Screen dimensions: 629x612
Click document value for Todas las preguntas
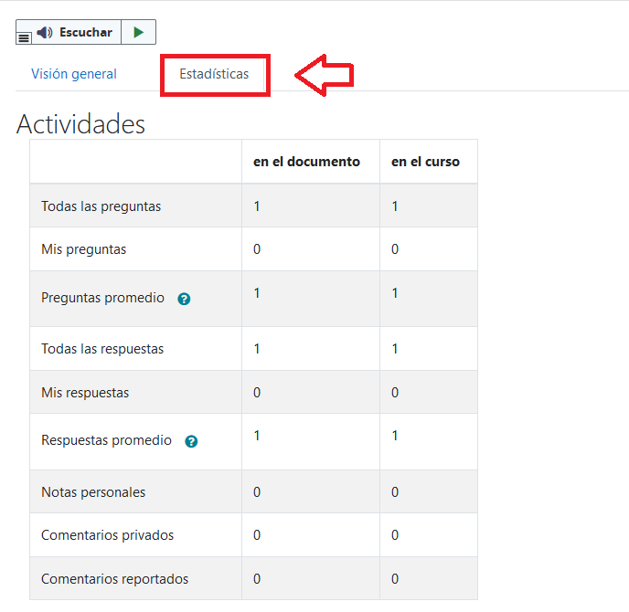pos(257,206)
